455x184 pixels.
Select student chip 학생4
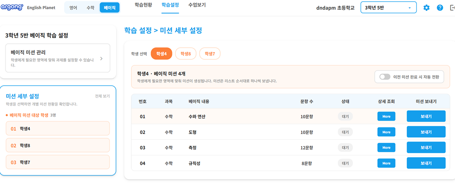point(162,54)
